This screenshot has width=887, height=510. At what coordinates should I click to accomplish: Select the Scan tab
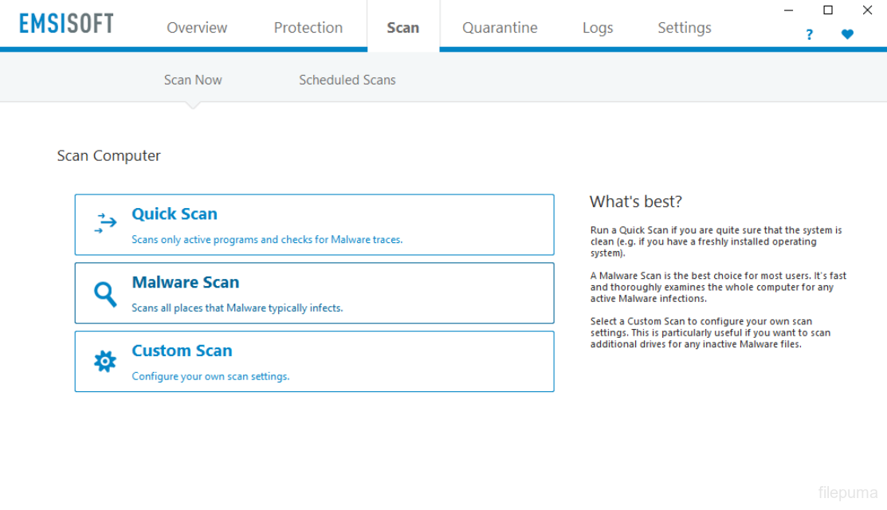pyautogui.click(x=402, y=28)
